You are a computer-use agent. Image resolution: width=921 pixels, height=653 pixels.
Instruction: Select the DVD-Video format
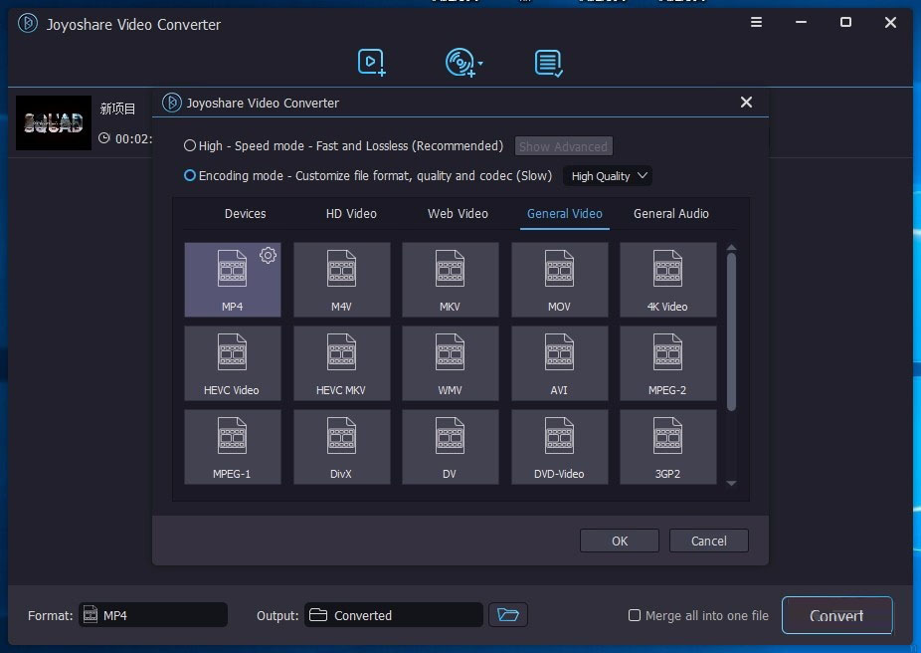tap(559, 446)
